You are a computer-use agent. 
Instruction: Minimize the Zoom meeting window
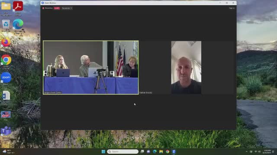(x=220, y=3)
